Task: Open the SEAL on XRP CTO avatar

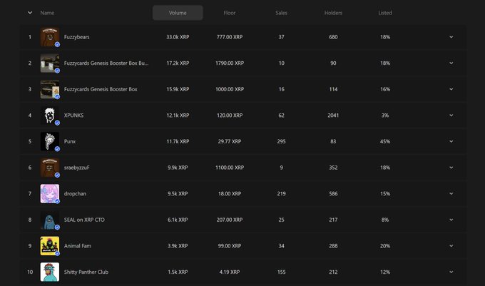Action: pos(49,220)
